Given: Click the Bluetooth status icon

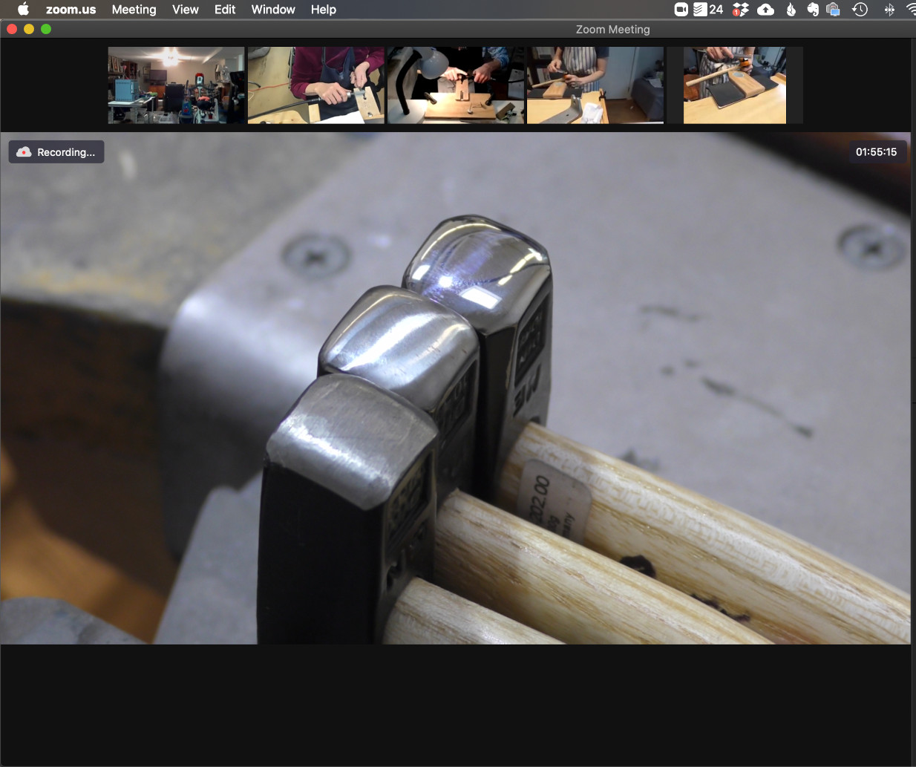Looking at the screenshot, I should pyautogui.click(x=889, y=10).
